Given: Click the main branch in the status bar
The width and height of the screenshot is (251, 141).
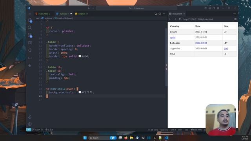Looking at the screenshot, I should (36, 130).
